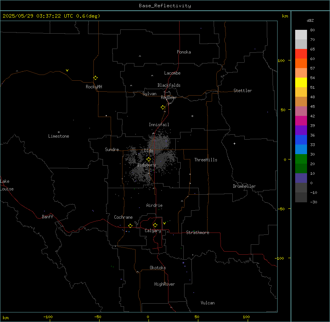Click the Limestone label

pos(59,136)
